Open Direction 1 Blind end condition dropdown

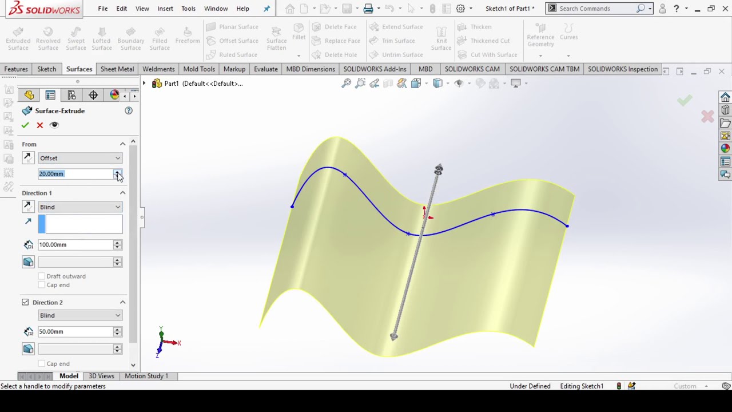coord(80,207)
